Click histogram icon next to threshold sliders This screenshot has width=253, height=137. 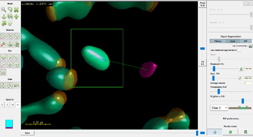click(250, 46)
